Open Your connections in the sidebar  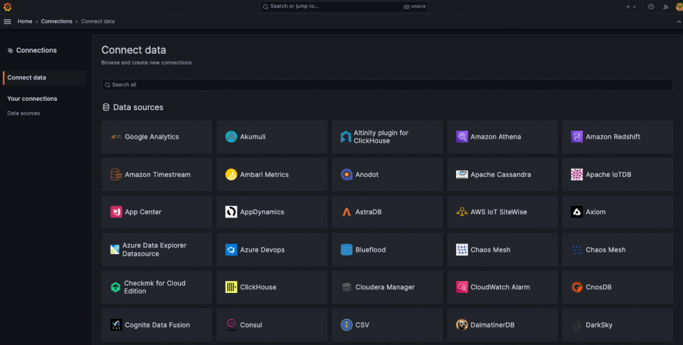(32, 99)
